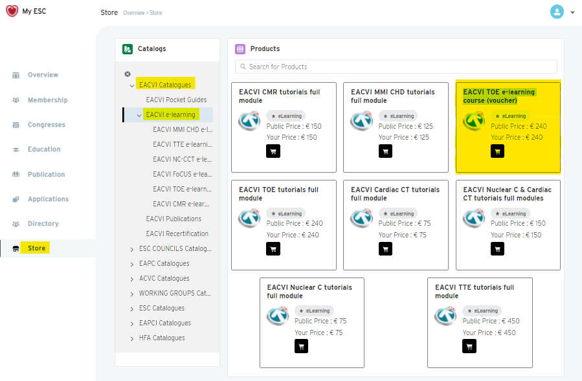Open the Congresses section
The height and width of the screenshot is (381, 582).
click(47, 125)
